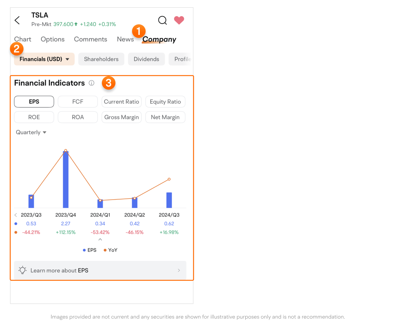Select the Dividends chip
The width and height of the screenshot is (396, 328).
[146, 59]
